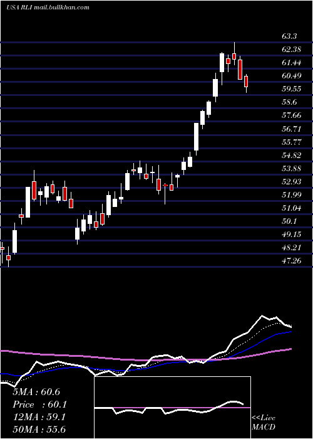The image size is (313, 439).
Task: Click inside the Live MACD inset chart
Action: click(x=172, y=408)
